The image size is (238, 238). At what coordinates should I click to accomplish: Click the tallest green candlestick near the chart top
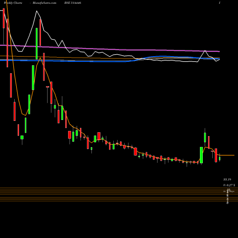37,43
